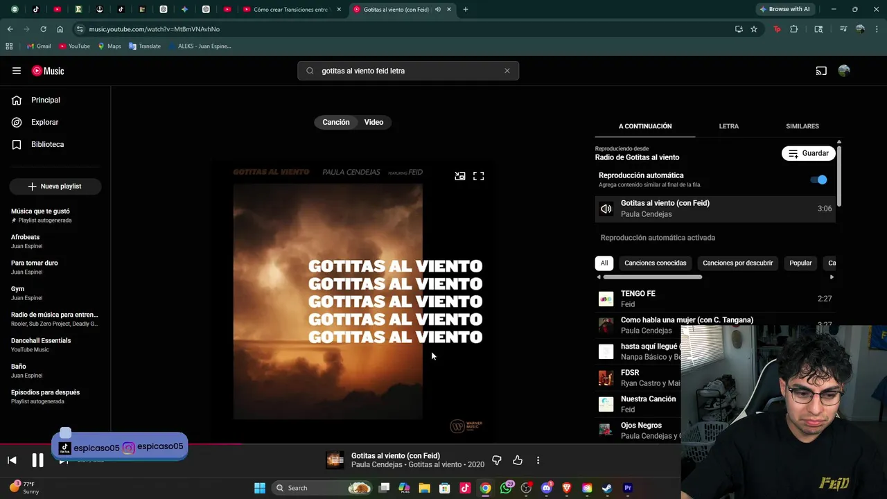887x499 pixels.
Task: Save the queue with Guardar button
Action: click(808, 153)
